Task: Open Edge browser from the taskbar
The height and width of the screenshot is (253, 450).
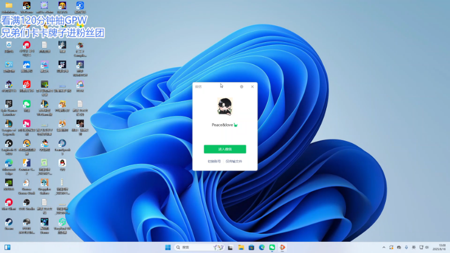Action: pos(262,247)
